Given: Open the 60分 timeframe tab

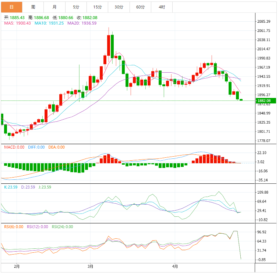Looking at the screenshot, I should pyautogui.click(x=140, y=7).
